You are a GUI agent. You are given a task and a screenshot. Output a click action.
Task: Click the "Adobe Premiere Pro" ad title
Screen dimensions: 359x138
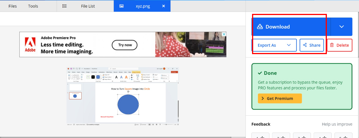coord(58,38)
